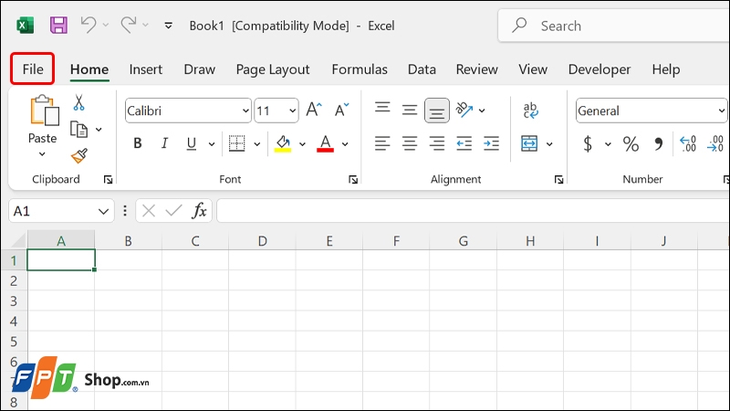Click the Search box
Image resolution: width=730 pixels, height=411 pixels.
pyautogui.click(x=613, y=26)
